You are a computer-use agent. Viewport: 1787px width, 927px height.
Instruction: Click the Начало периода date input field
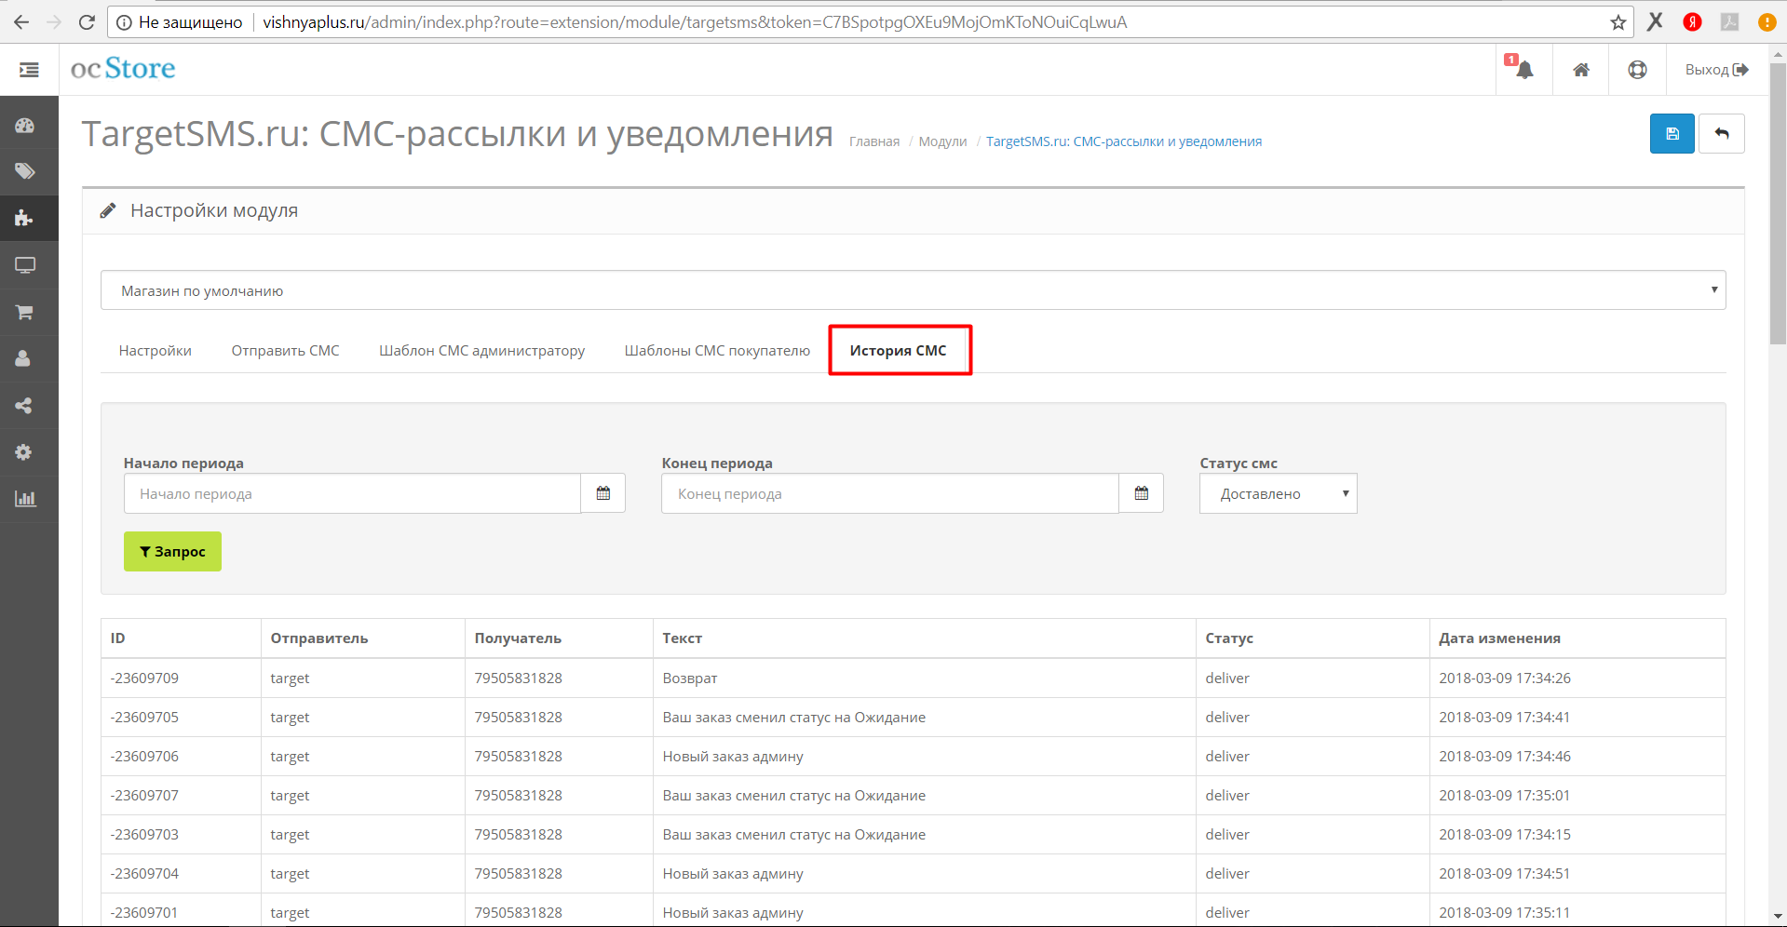tap(352, 493)
